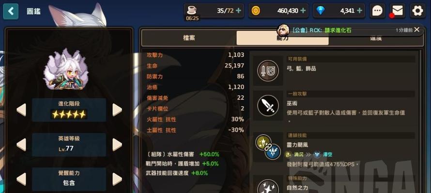Open guild message requesting evolution stones

click(322, 30)
